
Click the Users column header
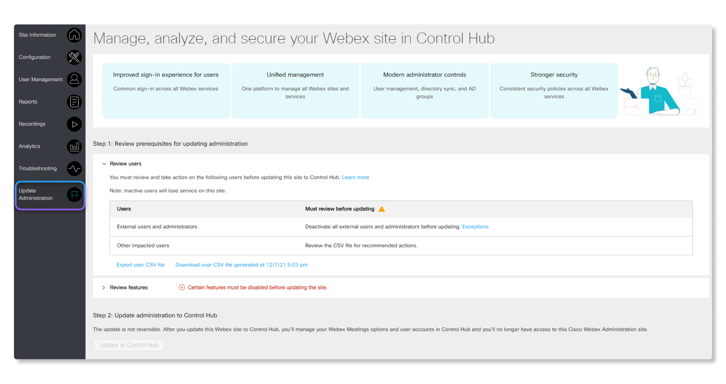click(124, 209)
